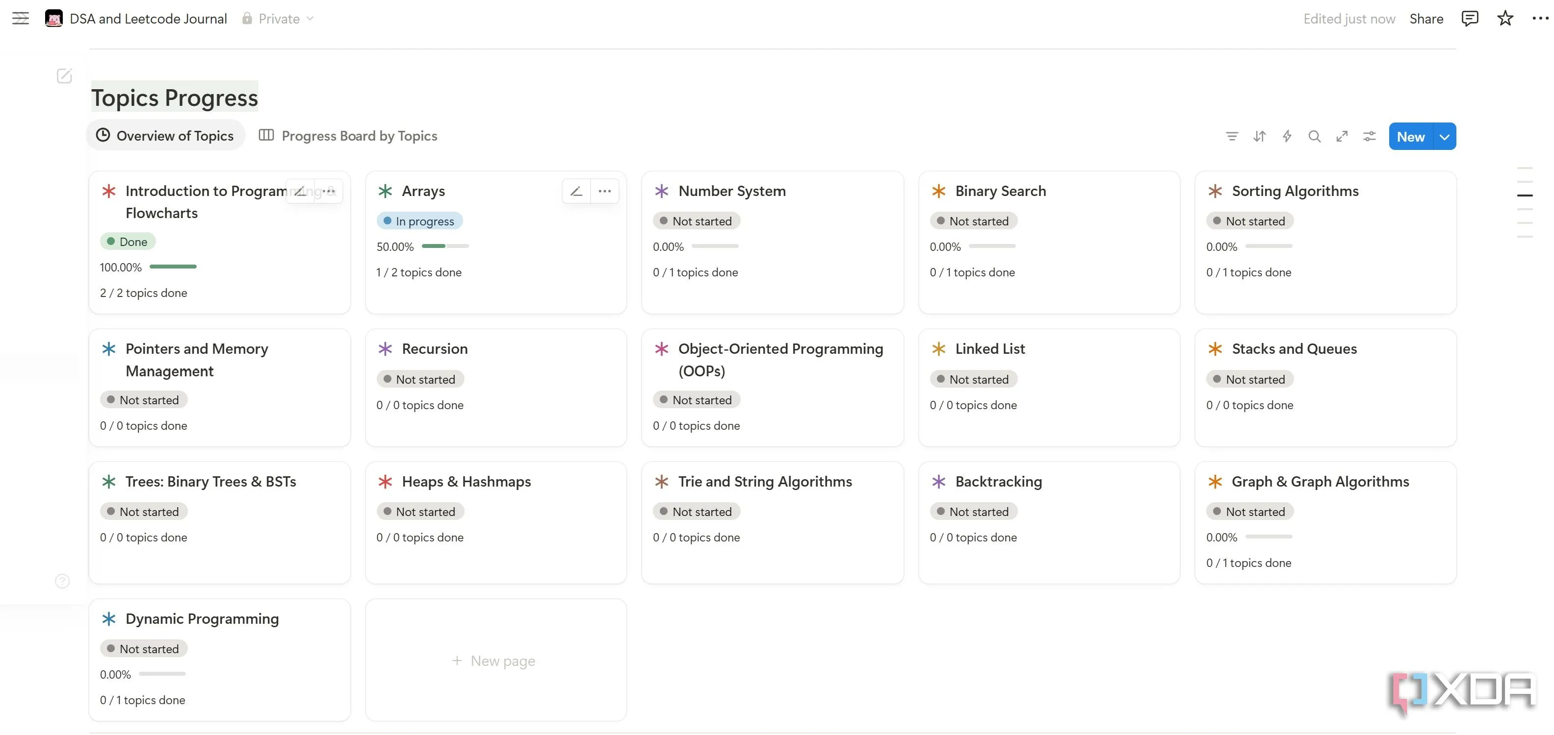Screen dimensions: 1554x735
Task: Open view settings sliders icon
Action: click(x=1370, y=137)
